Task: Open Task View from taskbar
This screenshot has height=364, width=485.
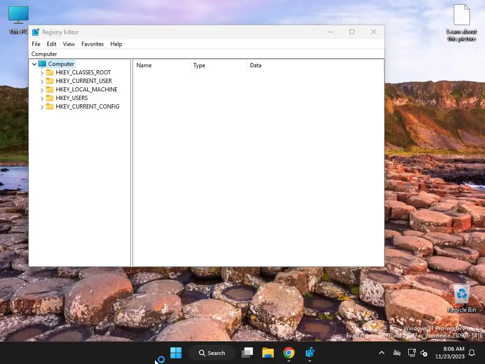Action: coord(247,353)
